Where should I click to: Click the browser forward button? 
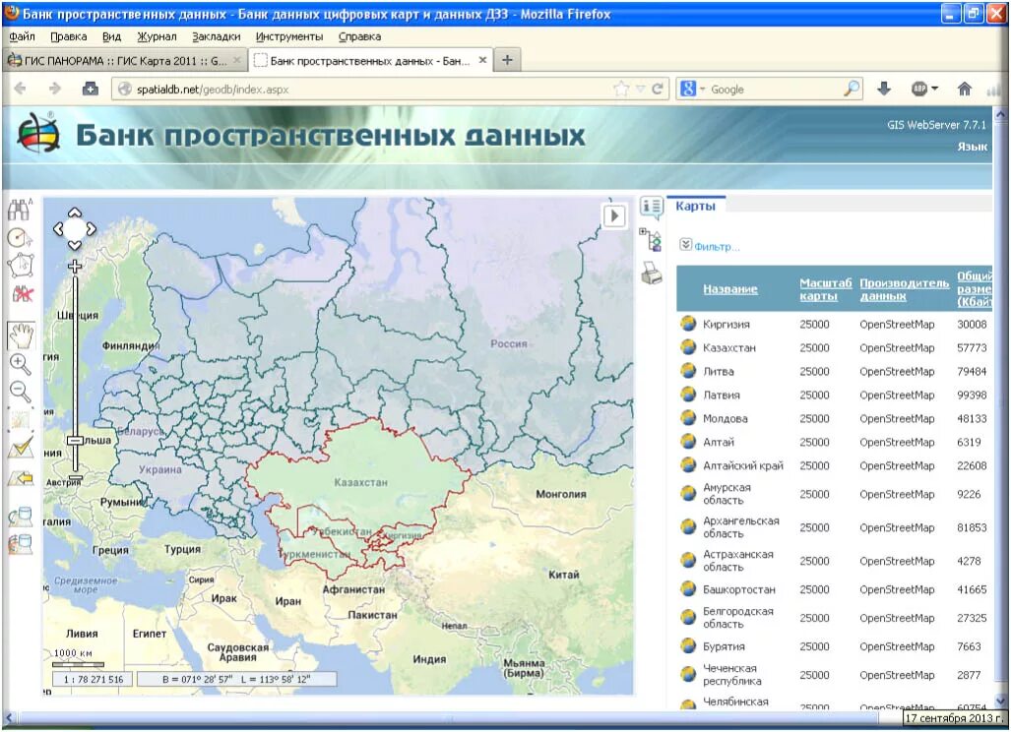point(55,89)
